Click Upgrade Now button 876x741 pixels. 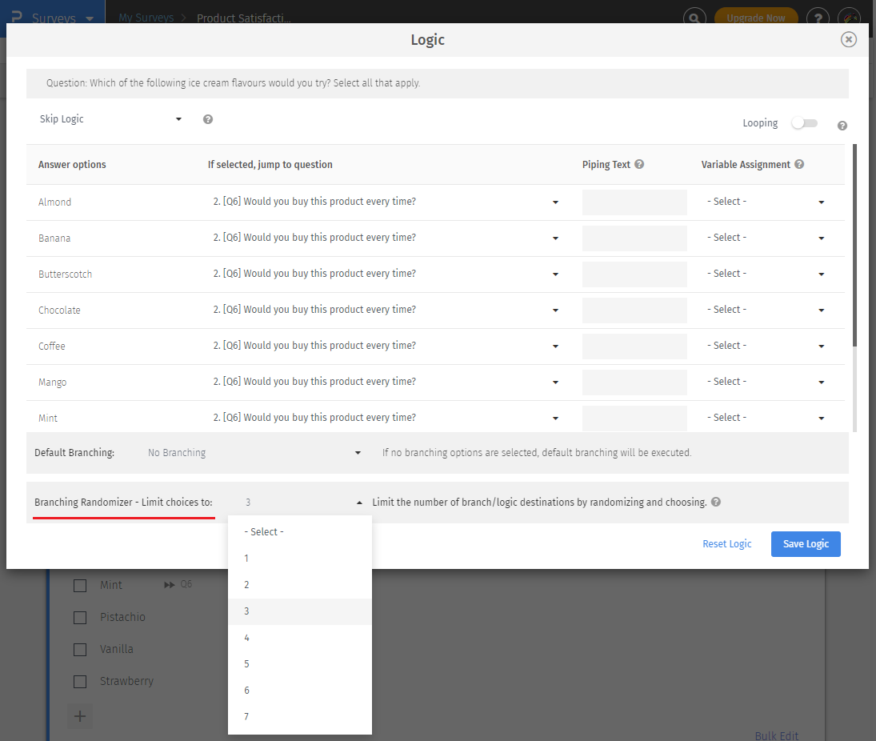(x=756, y=18)
